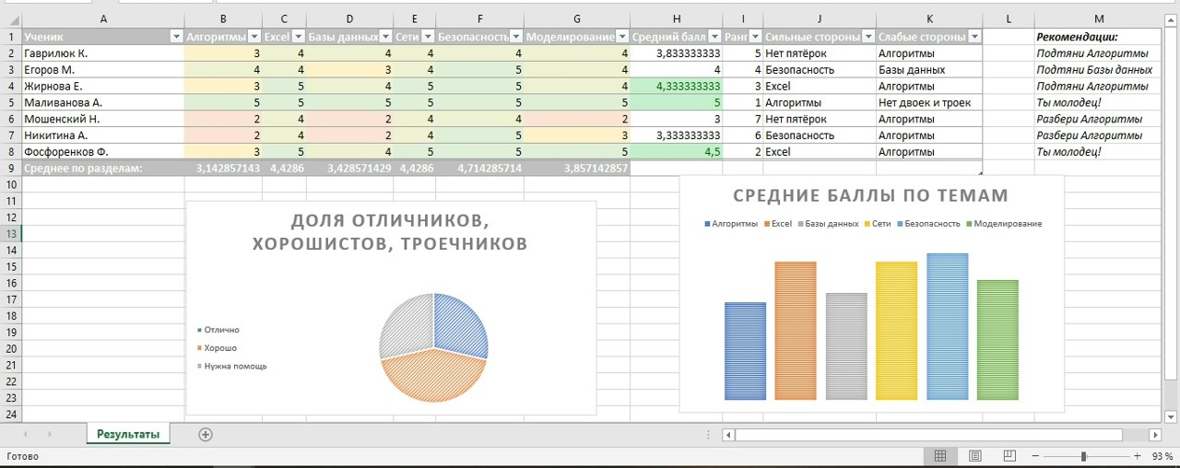This screenshot has height=468, width=1180.
Task: Select the Результаты sheet tab
Action: click(x=128, y=434)
